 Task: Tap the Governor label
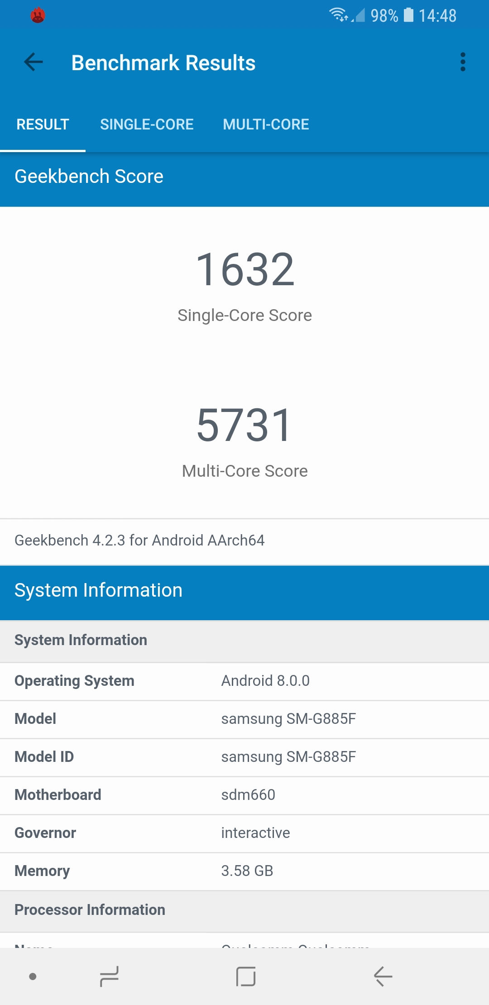click(45, 833)
